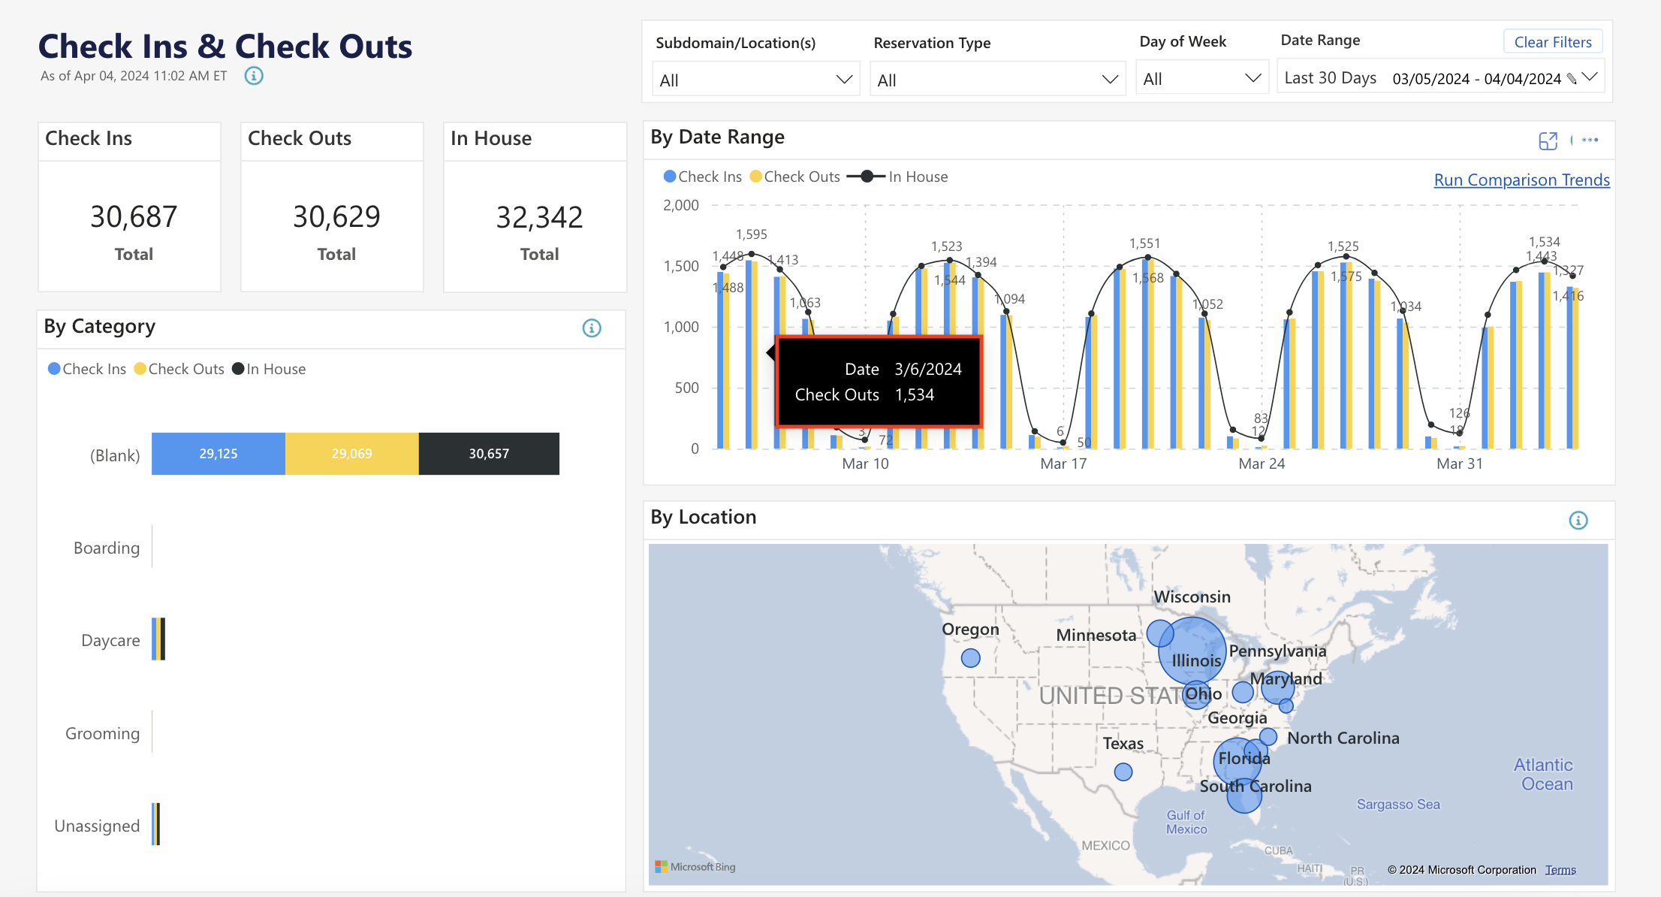
Task: Click the Grooming category label
Action: (x=102, y=733)
